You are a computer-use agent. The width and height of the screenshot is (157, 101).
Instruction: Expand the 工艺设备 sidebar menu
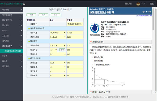(x=11, y=36)
